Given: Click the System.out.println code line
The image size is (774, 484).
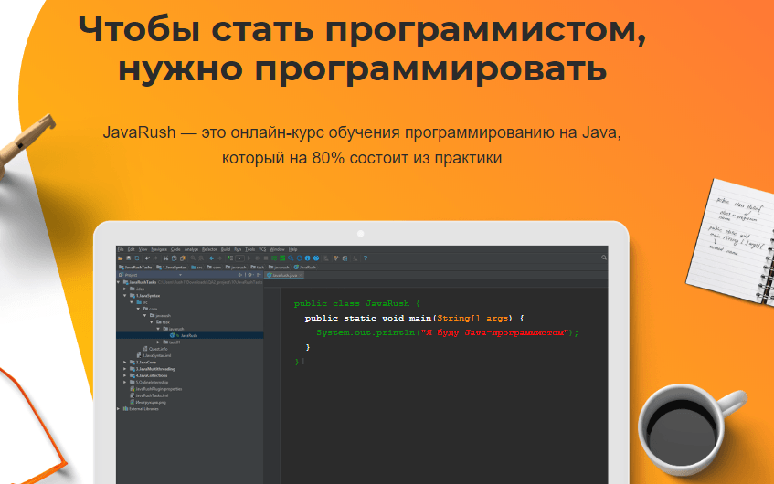Looking at the screenshot, I should point(447,333).
